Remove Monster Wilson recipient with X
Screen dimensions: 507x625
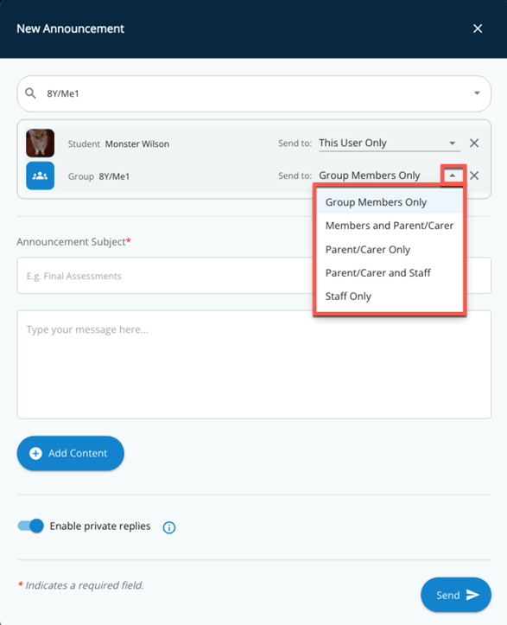coord(474,143)
